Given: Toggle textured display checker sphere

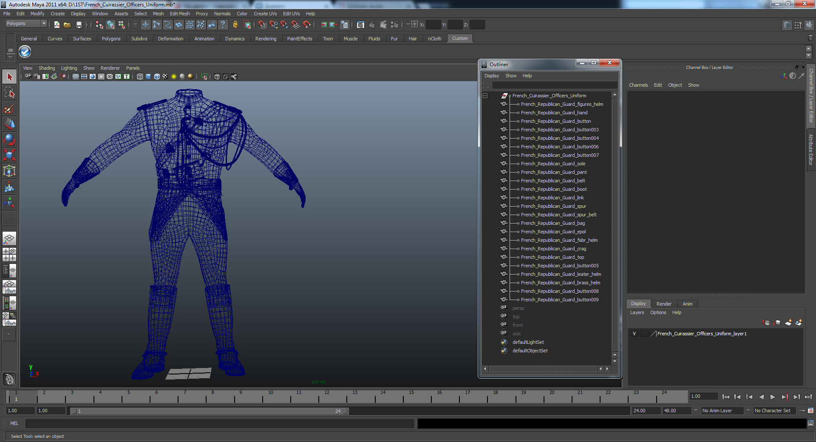Looking at the screenshot, I should [165, 76].
